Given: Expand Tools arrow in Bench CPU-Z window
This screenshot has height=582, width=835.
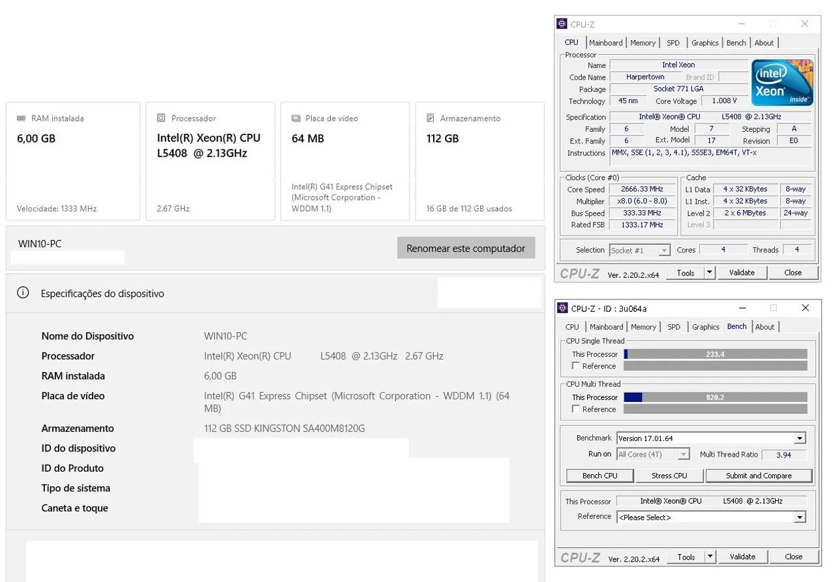Looking at the screenshot, I should [710, 557].
